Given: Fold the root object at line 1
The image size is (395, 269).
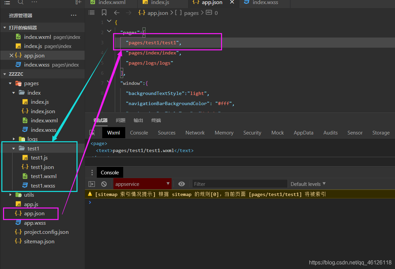Looking at the screenshot, I should click(109, 21).
